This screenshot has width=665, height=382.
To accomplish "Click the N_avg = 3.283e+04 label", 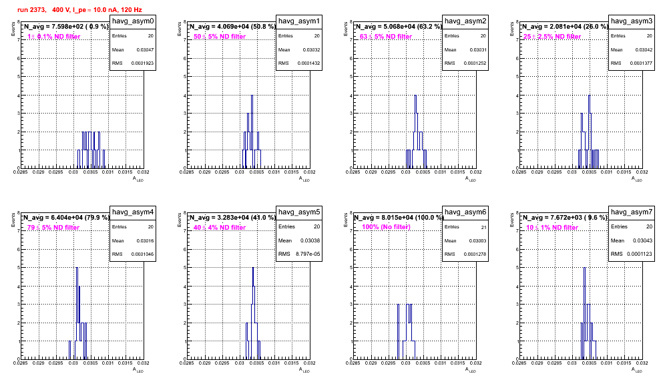I will [232, 218].
